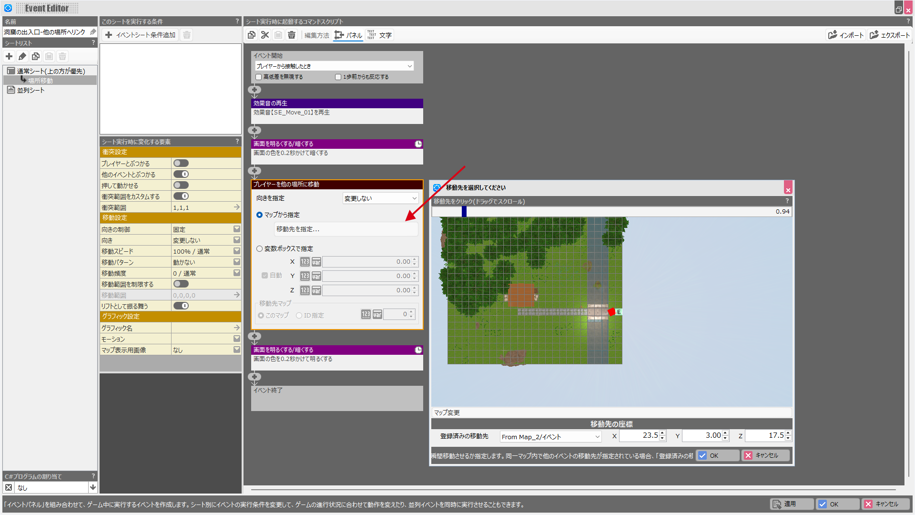The height and width of the screenshot is (515, 915).
Task: Toggle プレイヤーとぶつかる switch
Action: click(181, 163)
